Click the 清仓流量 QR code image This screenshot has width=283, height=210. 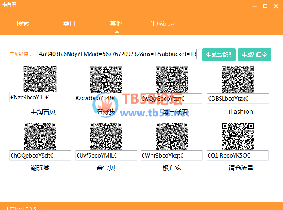238,136
